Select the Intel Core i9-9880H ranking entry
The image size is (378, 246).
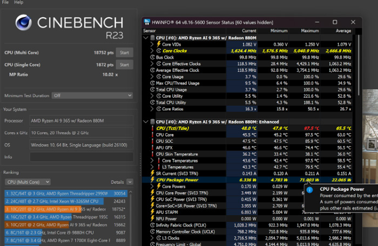66,233
